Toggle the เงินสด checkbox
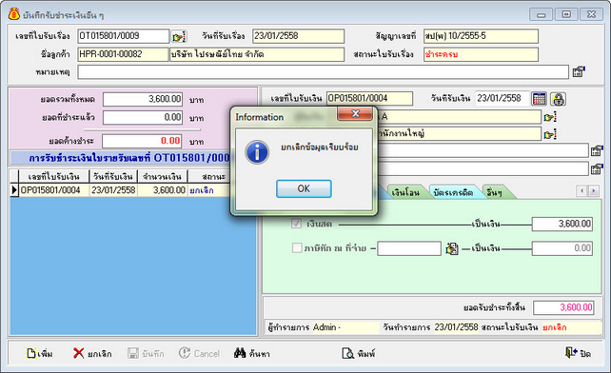The height and width of the screenshot is (373, 611). (297, 224)
